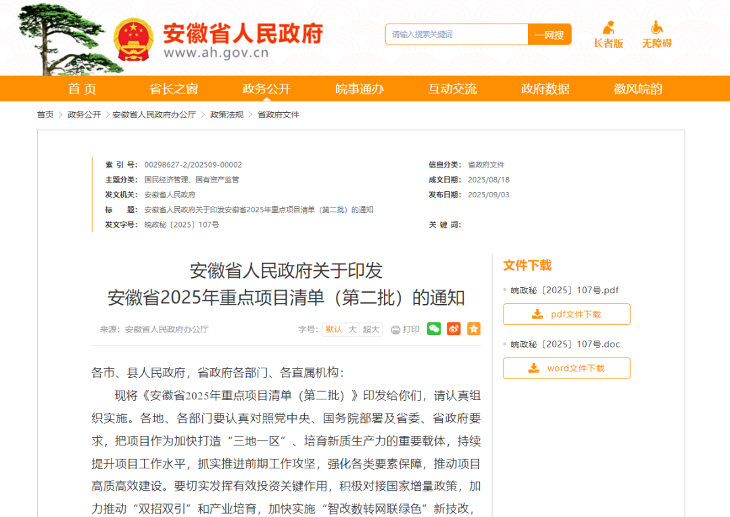730x517 pixels.
Task: Click 皖政秘〔2025〕107号.doc file name
Action: click(x=565, y=344)
